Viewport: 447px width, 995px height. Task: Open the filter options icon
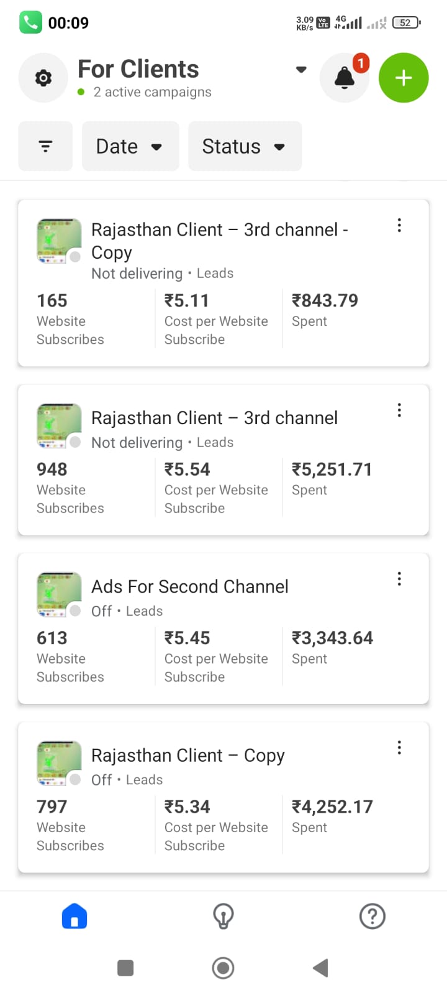[45, 147]
